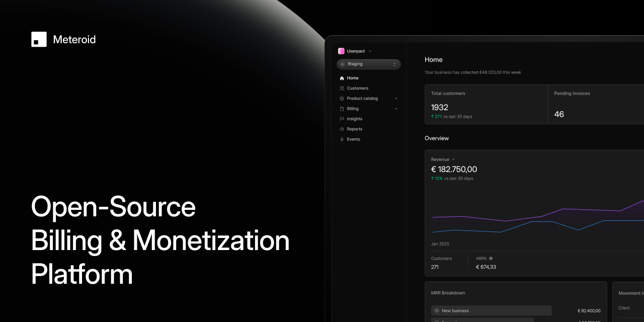Click the Reports pie chart icon
The height and width of the screenshot is (322, 644).
click(x=342, y=129)
